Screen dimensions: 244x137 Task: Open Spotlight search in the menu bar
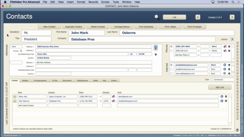tap(233, 2)
